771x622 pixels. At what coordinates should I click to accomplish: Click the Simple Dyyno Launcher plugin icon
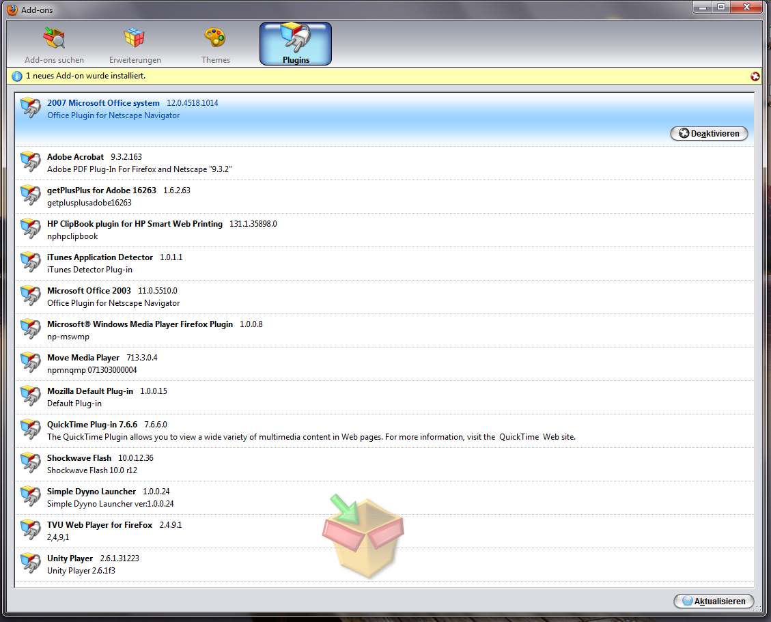(31, 496)
